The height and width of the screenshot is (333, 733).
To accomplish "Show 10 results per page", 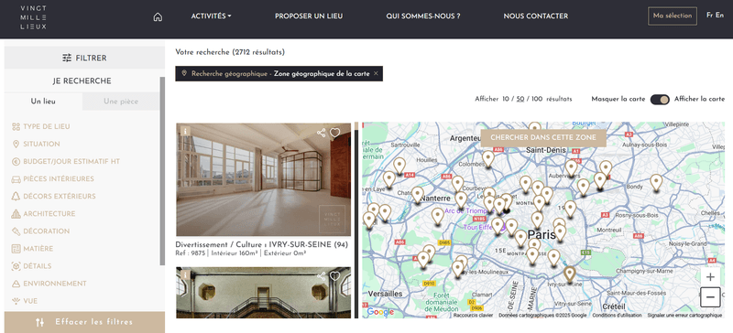I will 506,99.
